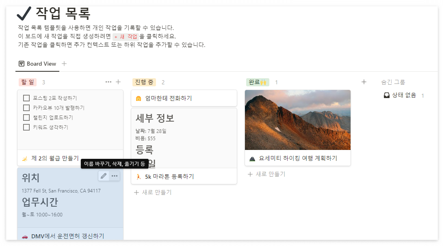
Task: Check the 카카오뷰 10개 발행하기 checkbox
Action: (x=26, y=107)
